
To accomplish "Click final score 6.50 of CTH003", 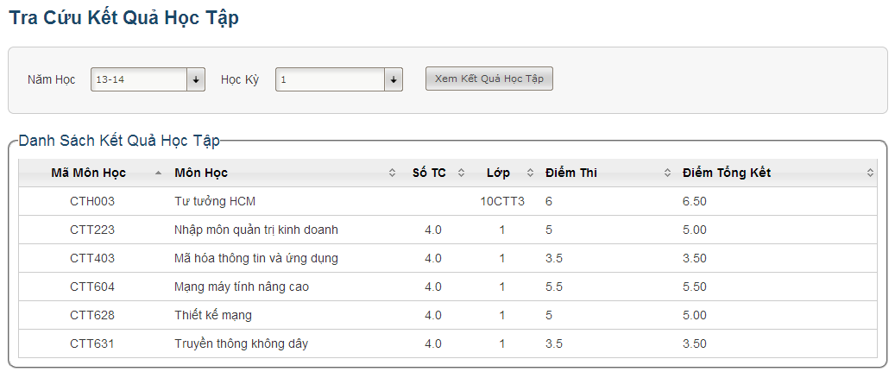I will [695, 201].
